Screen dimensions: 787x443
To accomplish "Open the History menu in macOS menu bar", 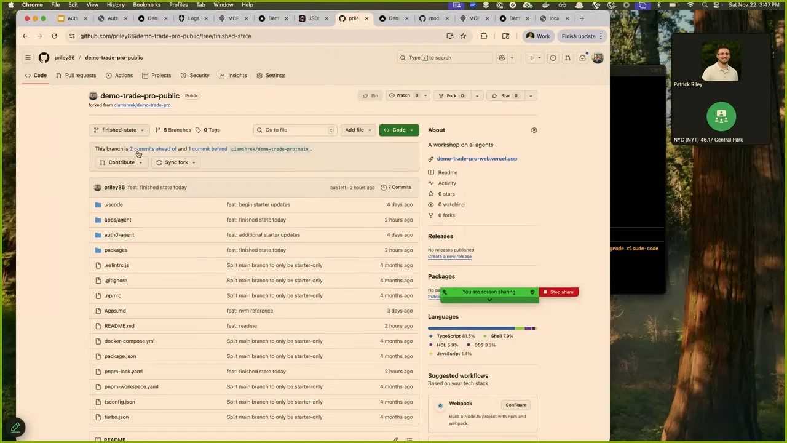I will coord(116,5).
